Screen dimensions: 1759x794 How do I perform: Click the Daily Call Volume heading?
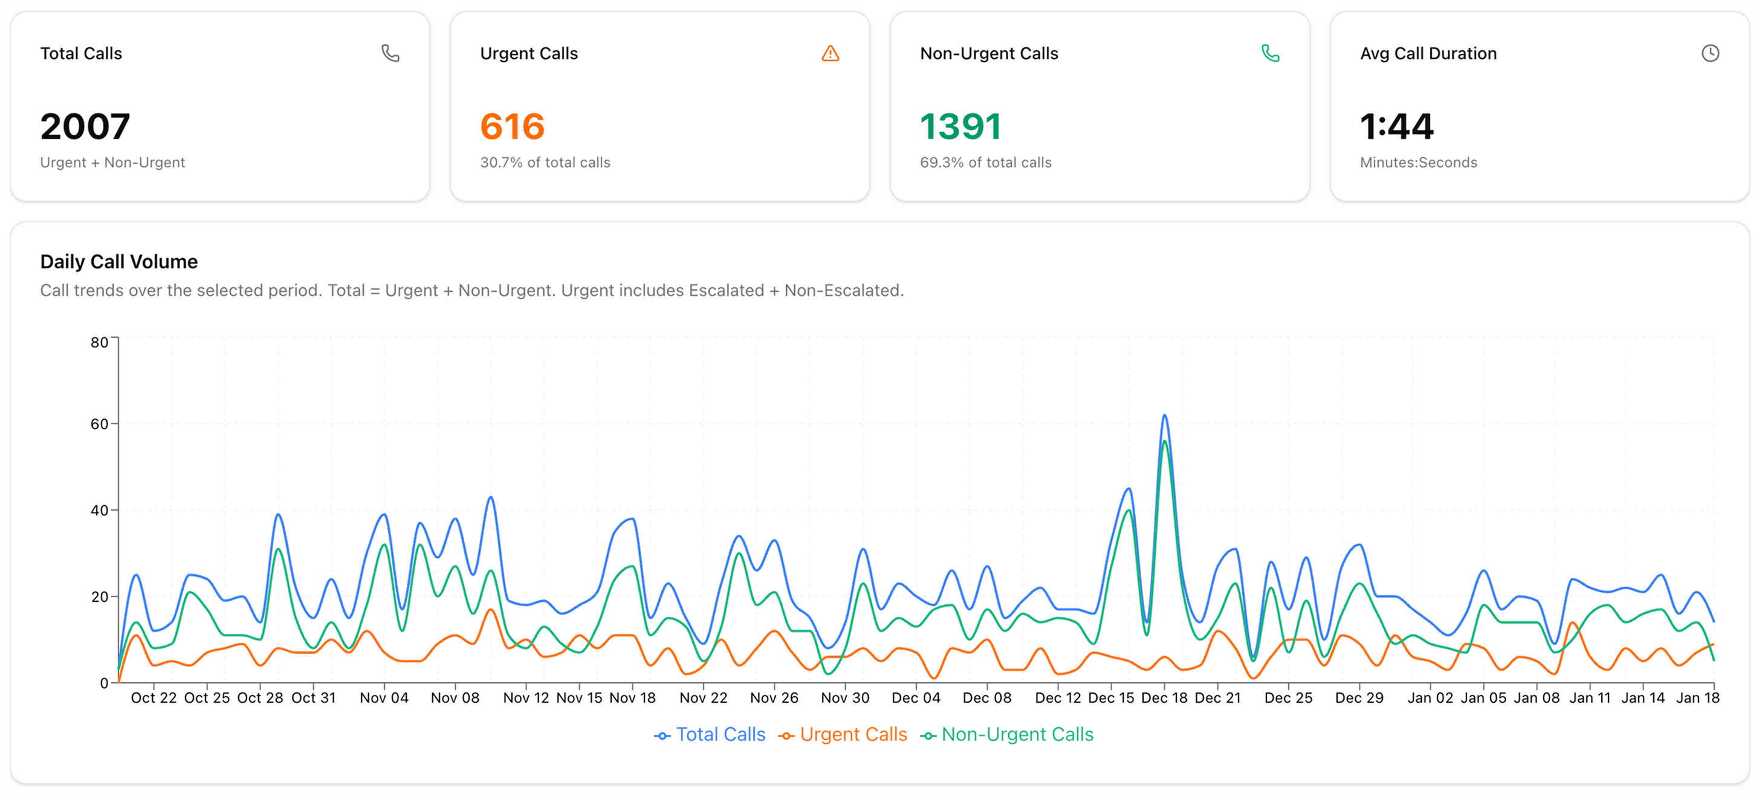pos(119,262)
